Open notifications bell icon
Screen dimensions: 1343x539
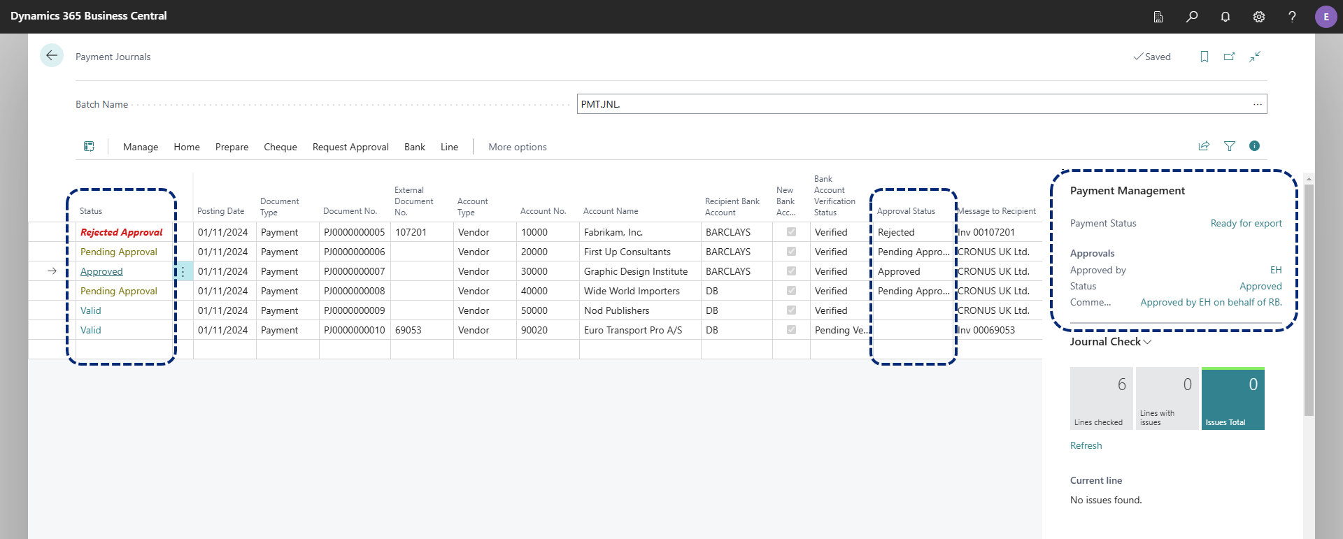pyautogui.click(x=1225, y=17)
